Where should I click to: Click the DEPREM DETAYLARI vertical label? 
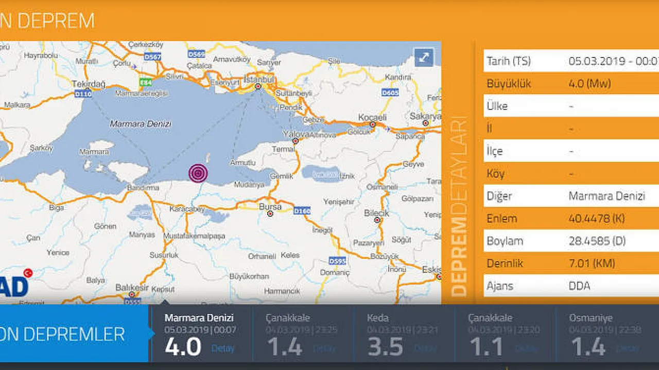(x=459, y=206)
